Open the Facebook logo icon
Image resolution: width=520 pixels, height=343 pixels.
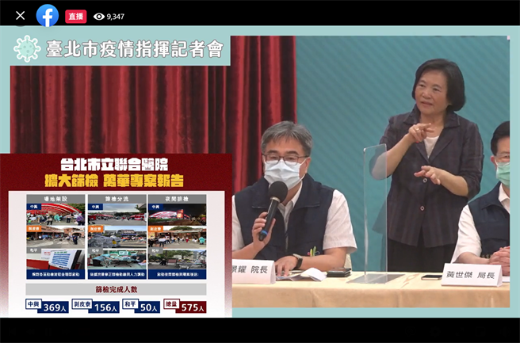(x=47, y=15)
